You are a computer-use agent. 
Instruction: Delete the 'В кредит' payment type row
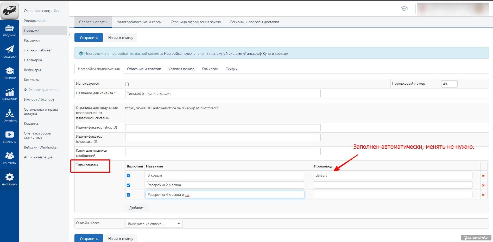(483, 176)
